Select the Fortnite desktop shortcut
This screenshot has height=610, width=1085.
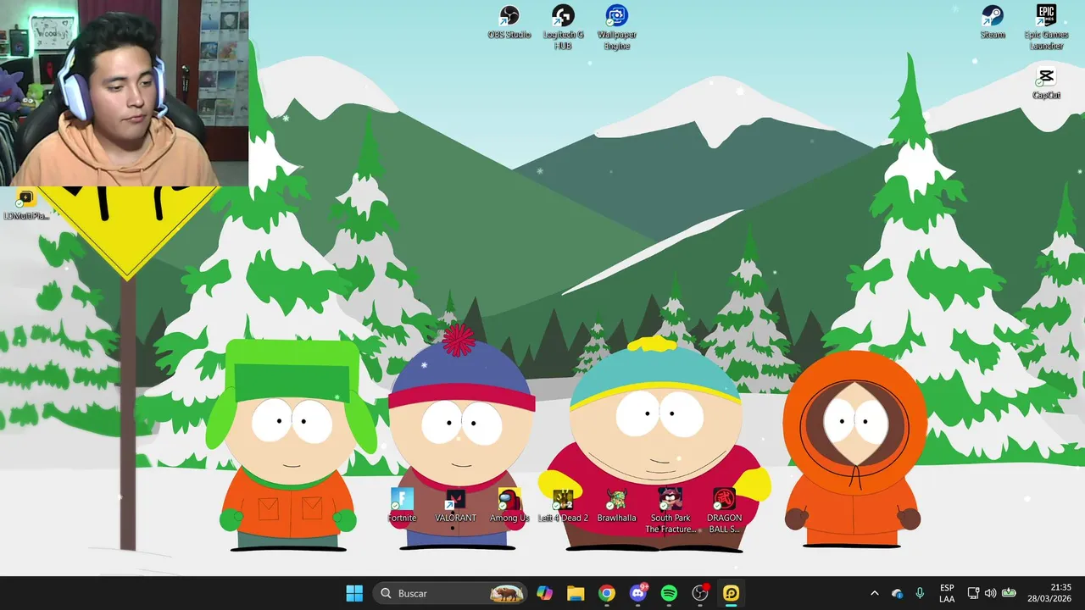[x=402, y=506]
